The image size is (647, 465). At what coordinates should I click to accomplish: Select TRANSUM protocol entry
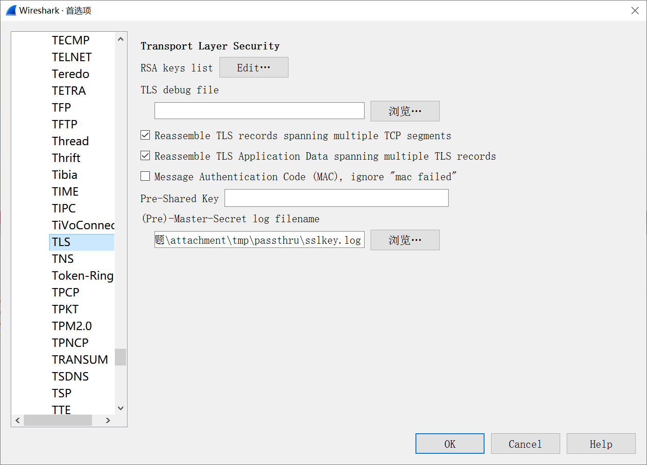tap(80, 359)
